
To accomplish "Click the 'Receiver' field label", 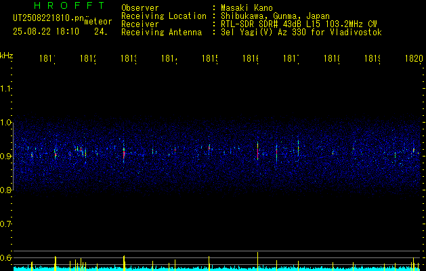I will 140,24.
